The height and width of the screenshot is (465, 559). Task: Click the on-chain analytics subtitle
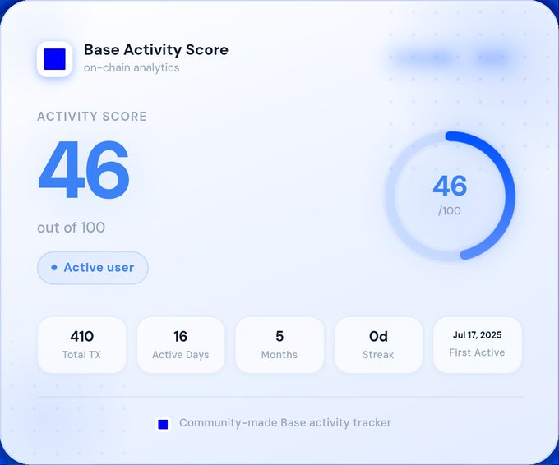[132, 67]
